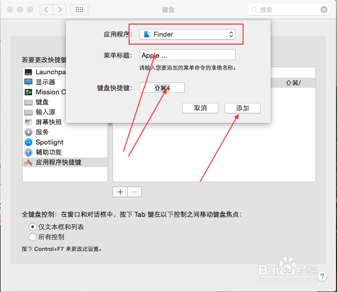Click the 屏幕快照 label text
This screenshot has height=292, width=337.
[x=49, y=122]
